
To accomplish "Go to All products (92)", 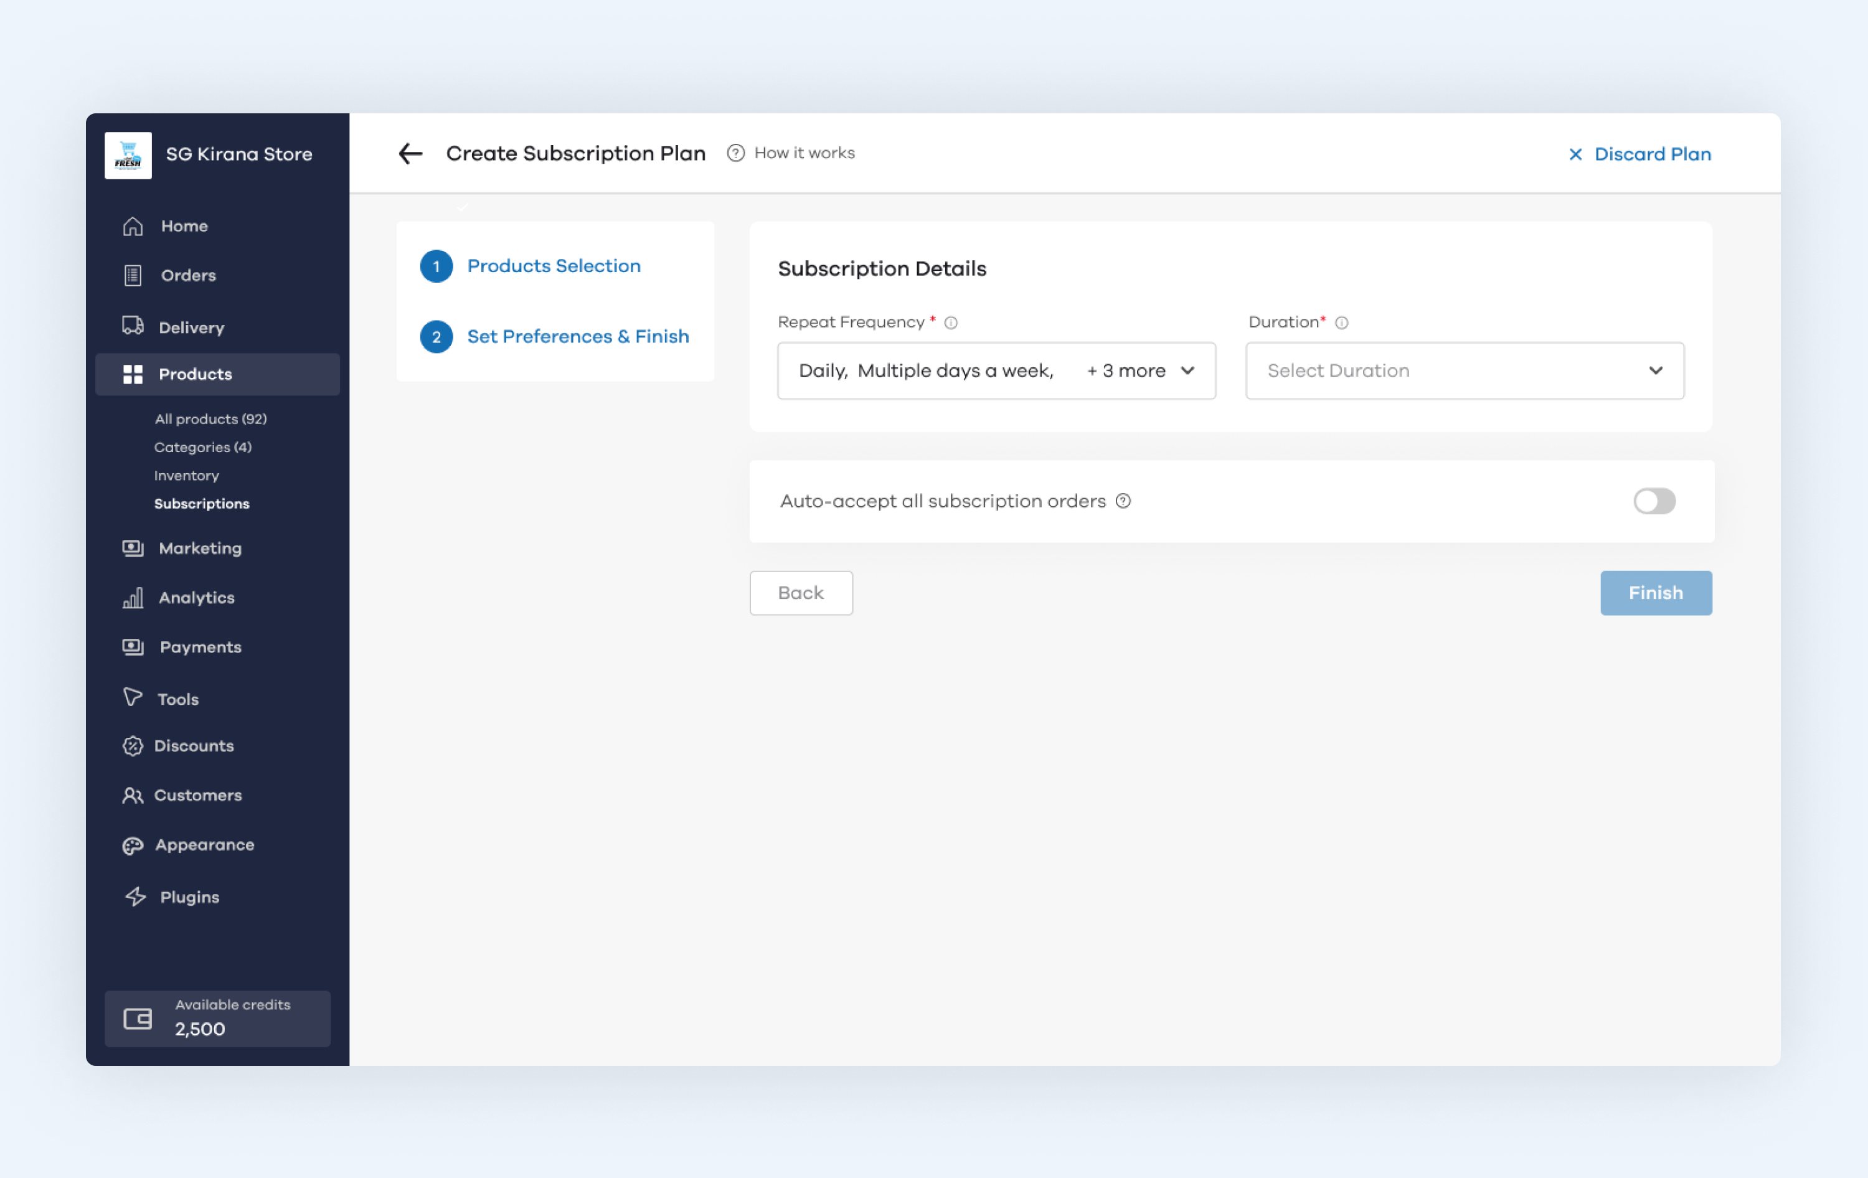I will tap(210, 419).
